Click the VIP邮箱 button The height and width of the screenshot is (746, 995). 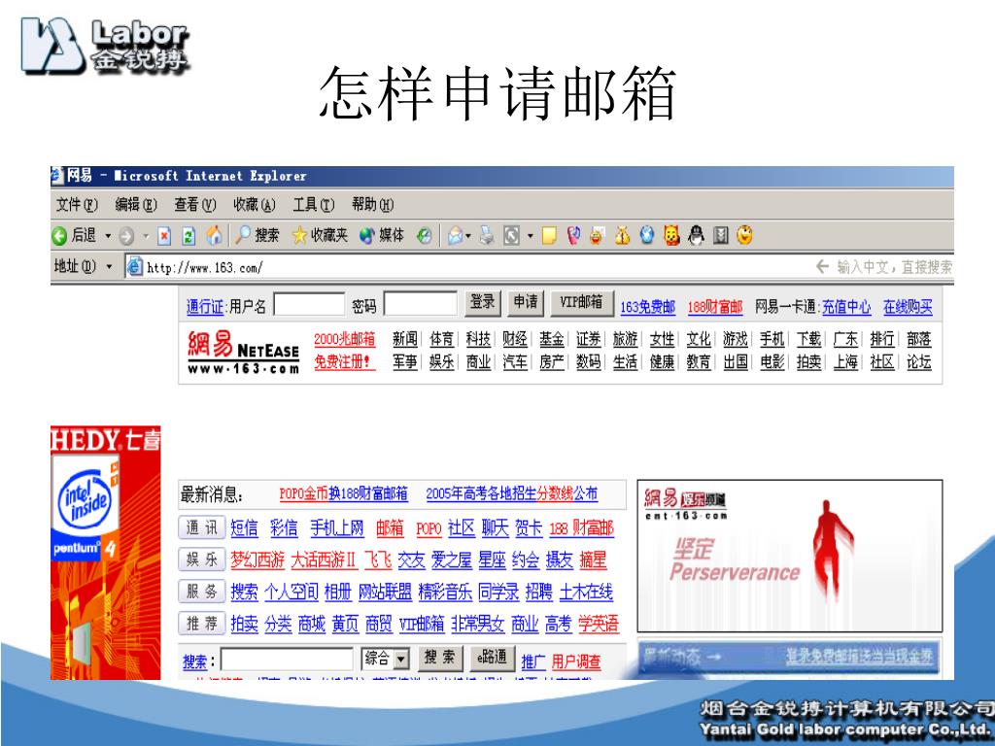[x=582, y=303]
